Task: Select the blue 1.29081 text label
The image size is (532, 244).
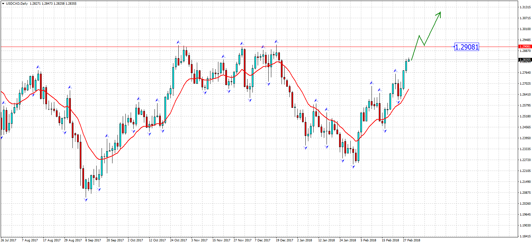Action: [466, 47]
